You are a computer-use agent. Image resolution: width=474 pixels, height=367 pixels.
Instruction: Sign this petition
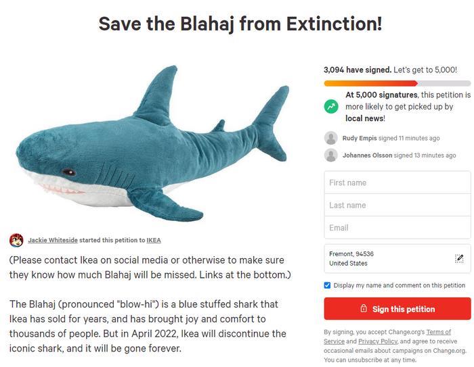click(x=397, y=309)
